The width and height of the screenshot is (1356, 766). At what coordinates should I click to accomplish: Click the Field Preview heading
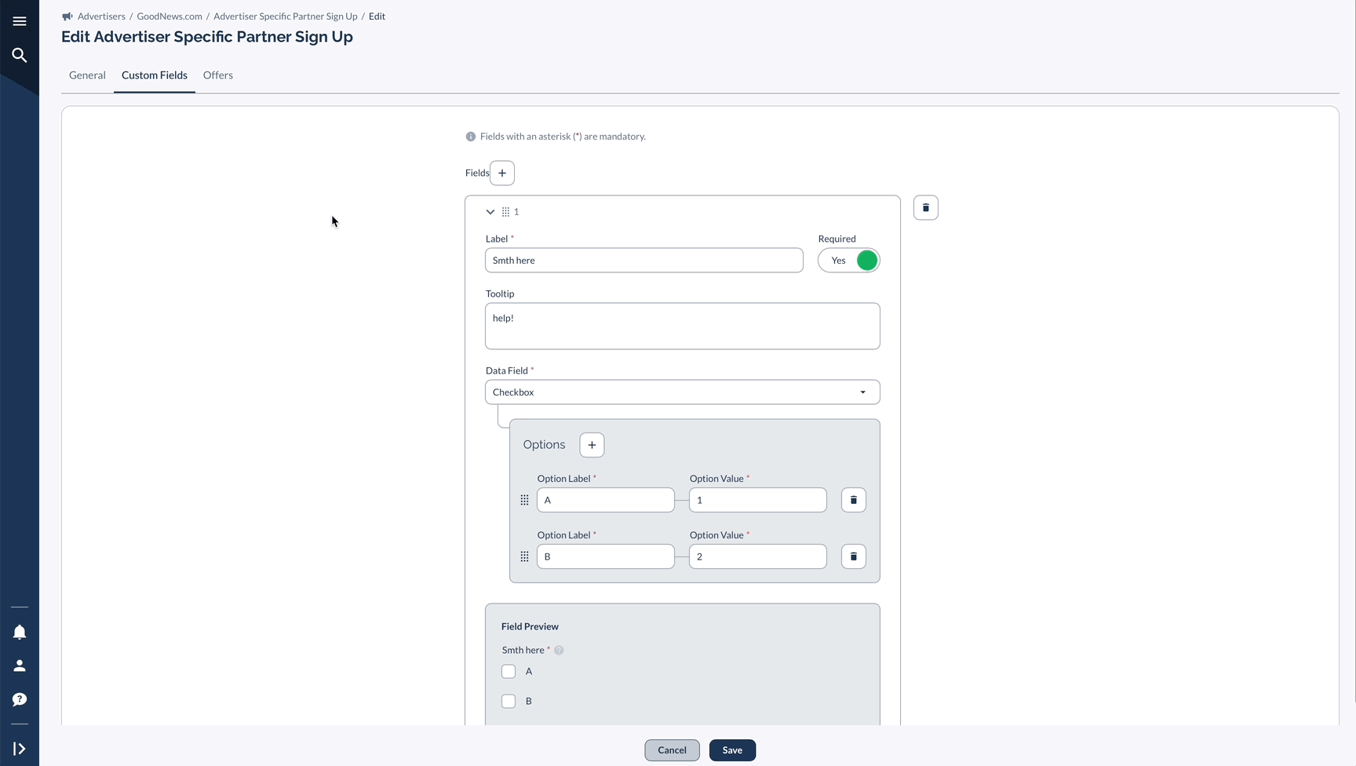coord(530,627)
